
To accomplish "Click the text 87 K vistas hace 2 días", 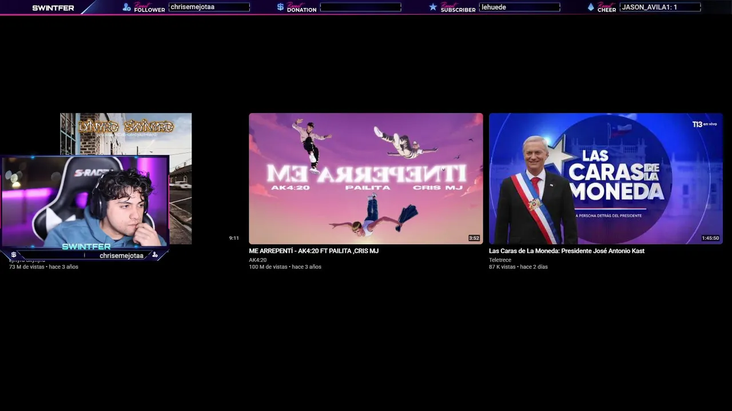I will pos(518,267).
